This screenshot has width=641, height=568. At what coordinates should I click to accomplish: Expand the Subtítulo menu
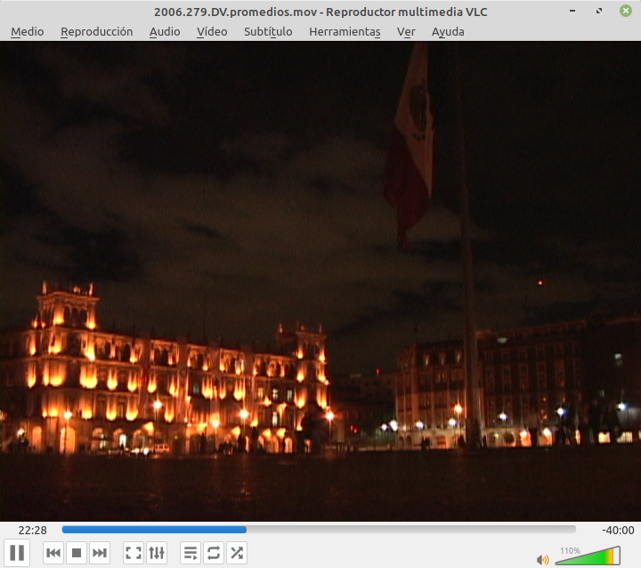pos(268,32)
